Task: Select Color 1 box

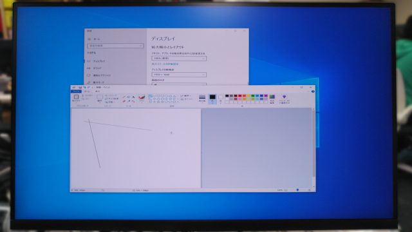Action: pyautogui.click(x=212, y=99)
